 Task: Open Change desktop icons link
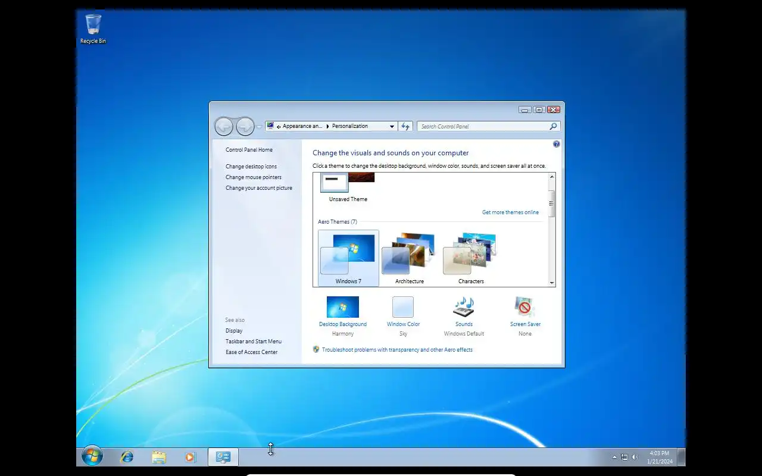tap(251, 167)
